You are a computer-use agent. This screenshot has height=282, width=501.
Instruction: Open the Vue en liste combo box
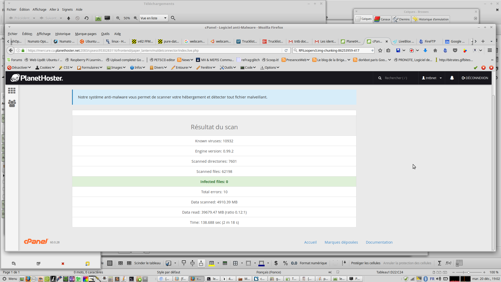pyautogui.click(x=153, y=18)
